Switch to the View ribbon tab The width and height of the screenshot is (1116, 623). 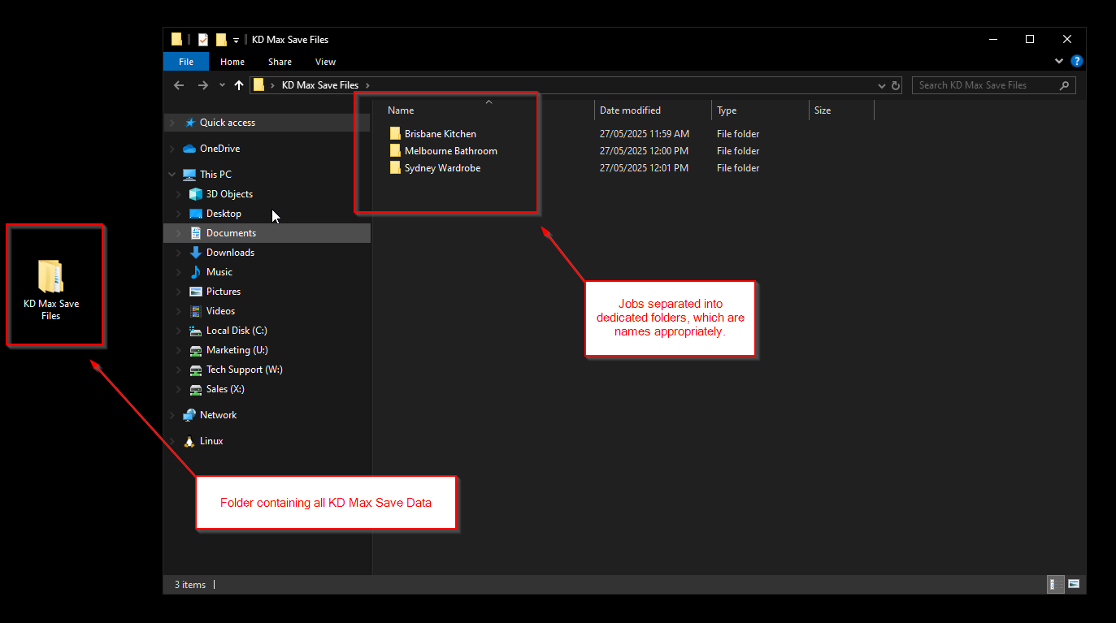coord(325,62)
